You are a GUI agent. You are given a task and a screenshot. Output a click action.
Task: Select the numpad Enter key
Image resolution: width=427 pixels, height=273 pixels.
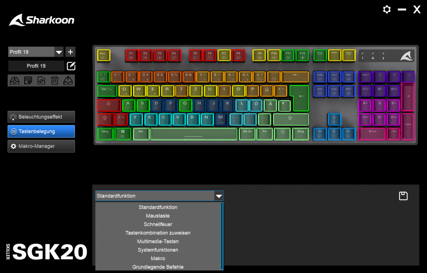click(408, 127)
